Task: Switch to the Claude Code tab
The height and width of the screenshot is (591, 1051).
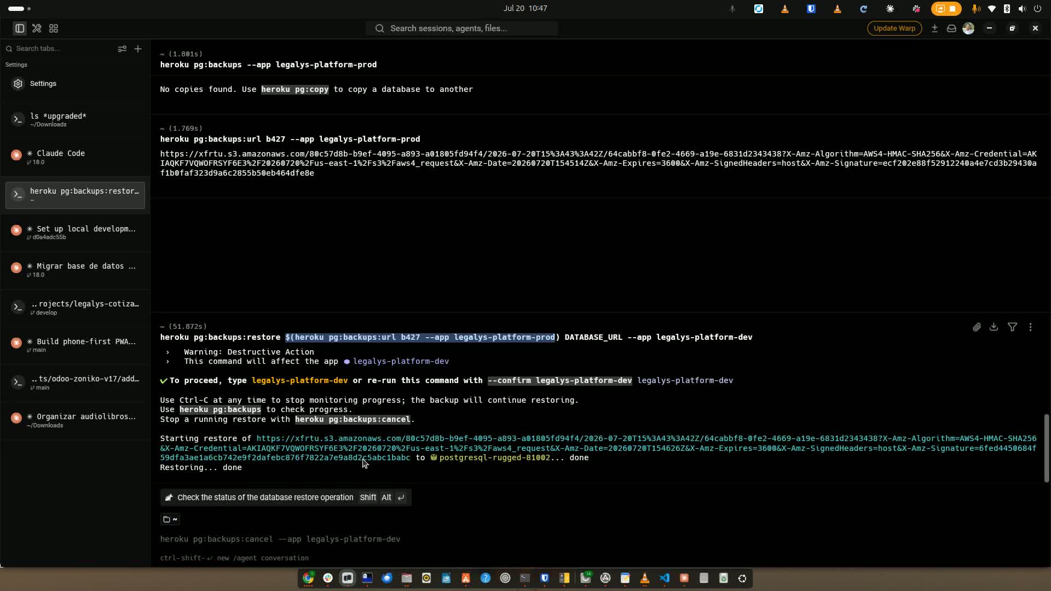Action: 75,157
